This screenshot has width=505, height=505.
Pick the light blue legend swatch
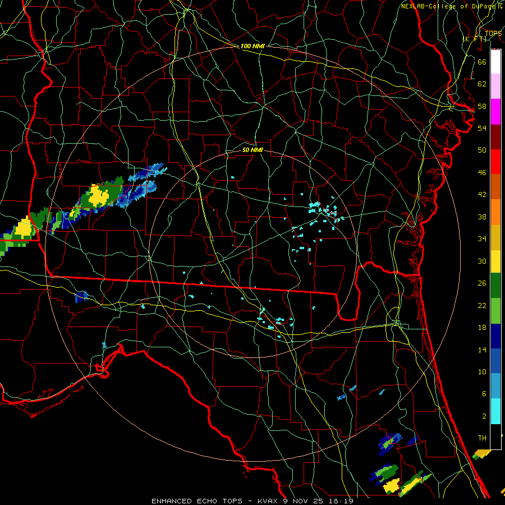point(495,386)
